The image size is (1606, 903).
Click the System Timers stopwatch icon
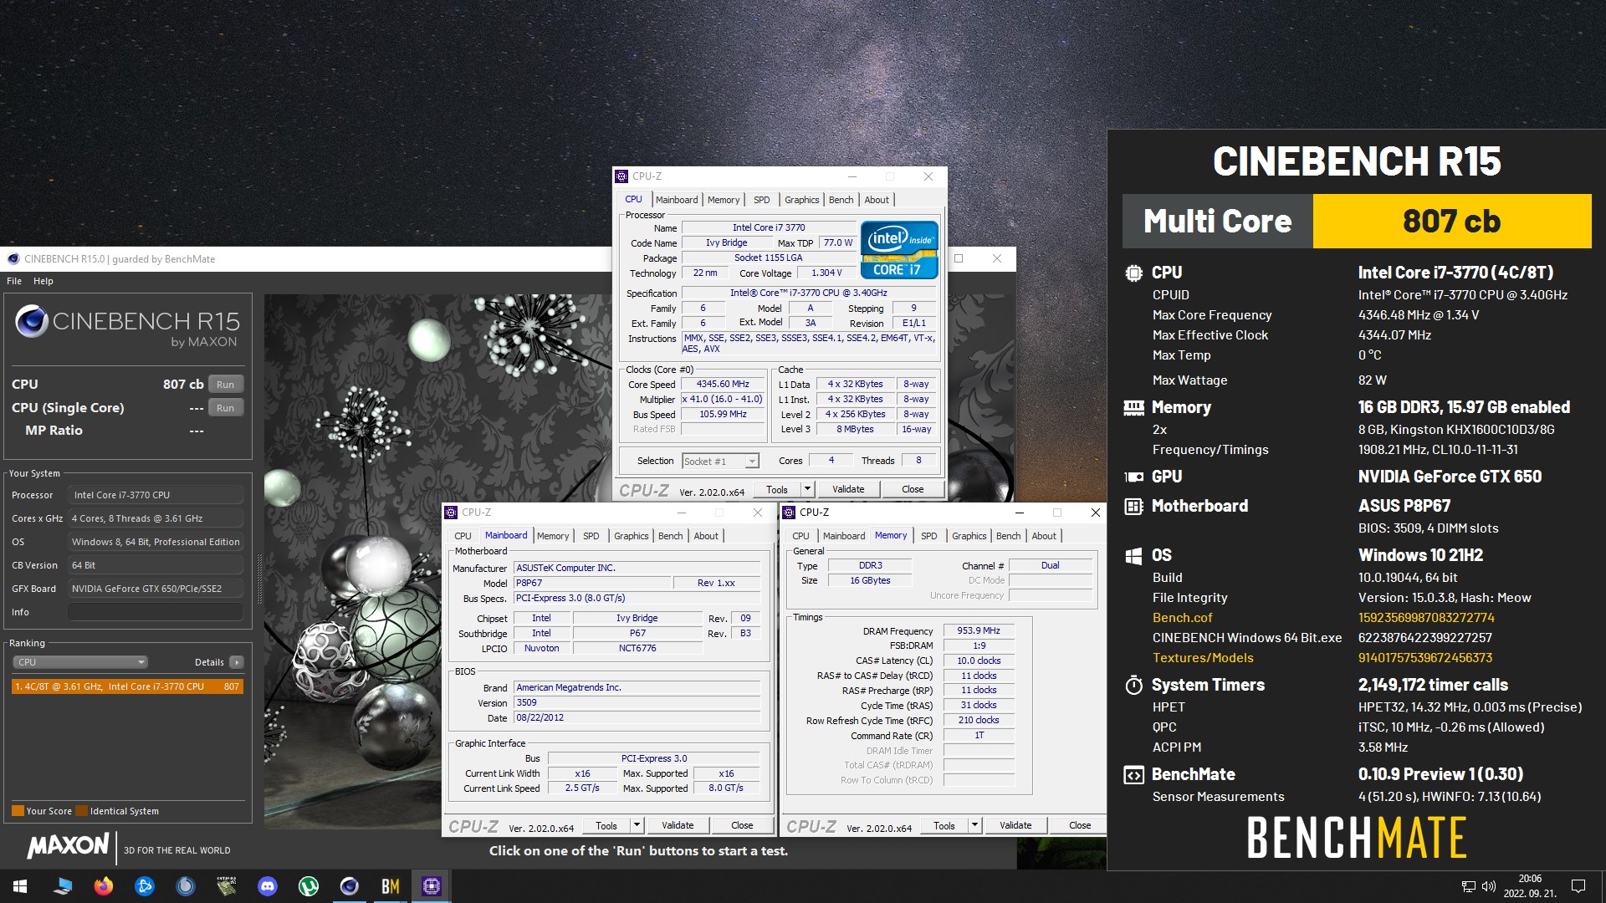point(1133,685)
